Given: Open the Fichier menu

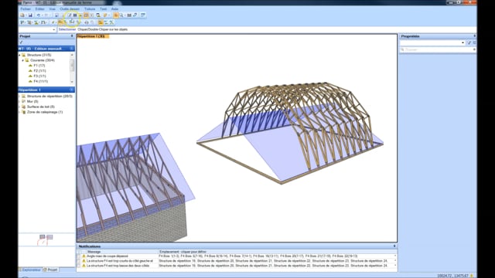Looking at the screenshot, I should 26,8.
